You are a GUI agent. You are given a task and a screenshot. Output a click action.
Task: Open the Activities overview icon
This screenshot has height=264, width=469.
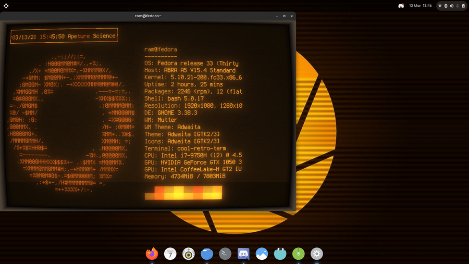pyautogui.click(x=6, y=6)
